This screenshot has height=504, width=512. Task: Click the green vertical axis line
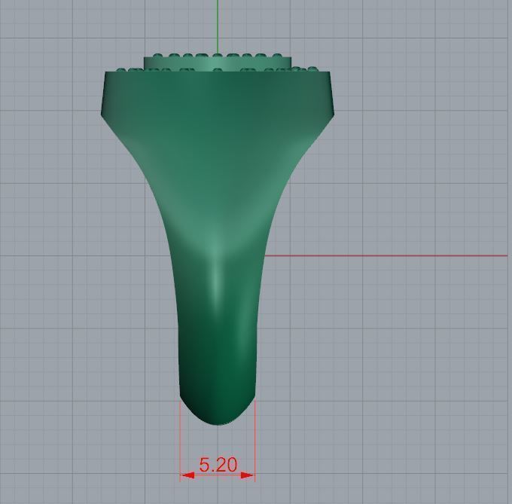click(218, 26)
